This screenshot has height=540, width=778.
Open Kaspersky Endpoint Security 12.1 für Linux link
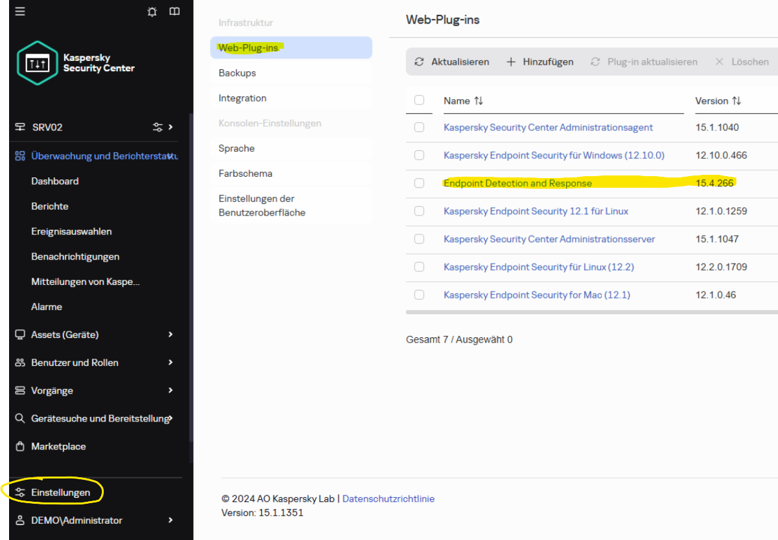(x=536, y=211)
